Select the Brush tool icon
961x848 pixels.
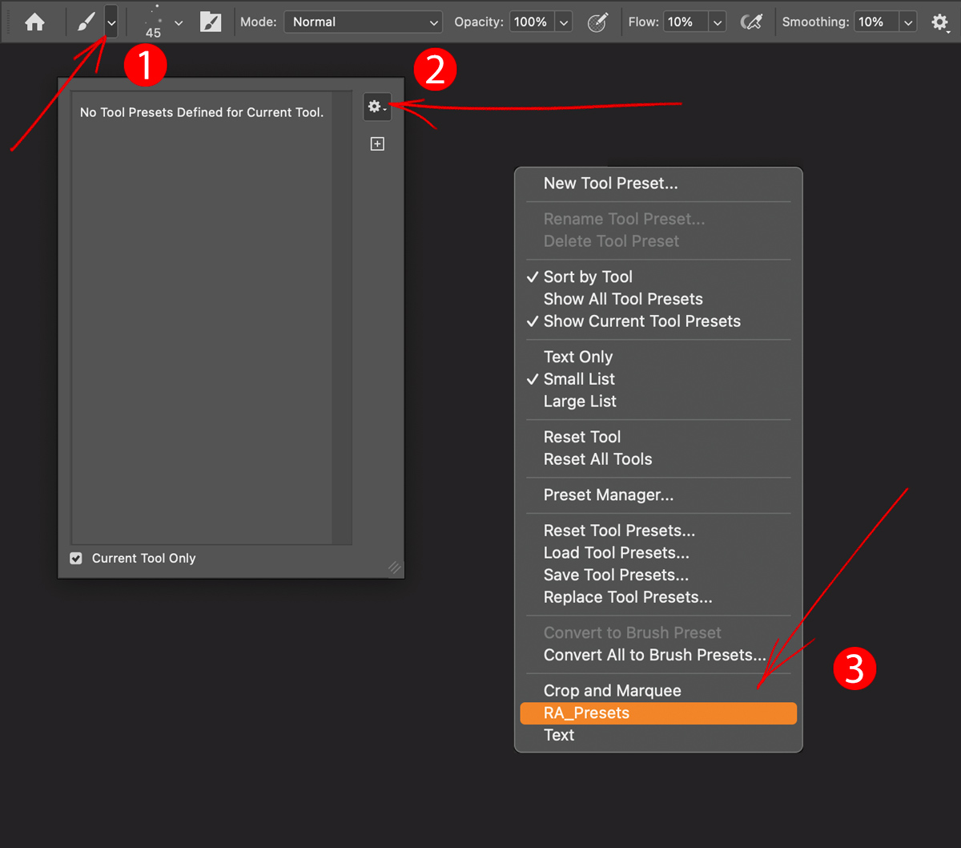(86, 22)
